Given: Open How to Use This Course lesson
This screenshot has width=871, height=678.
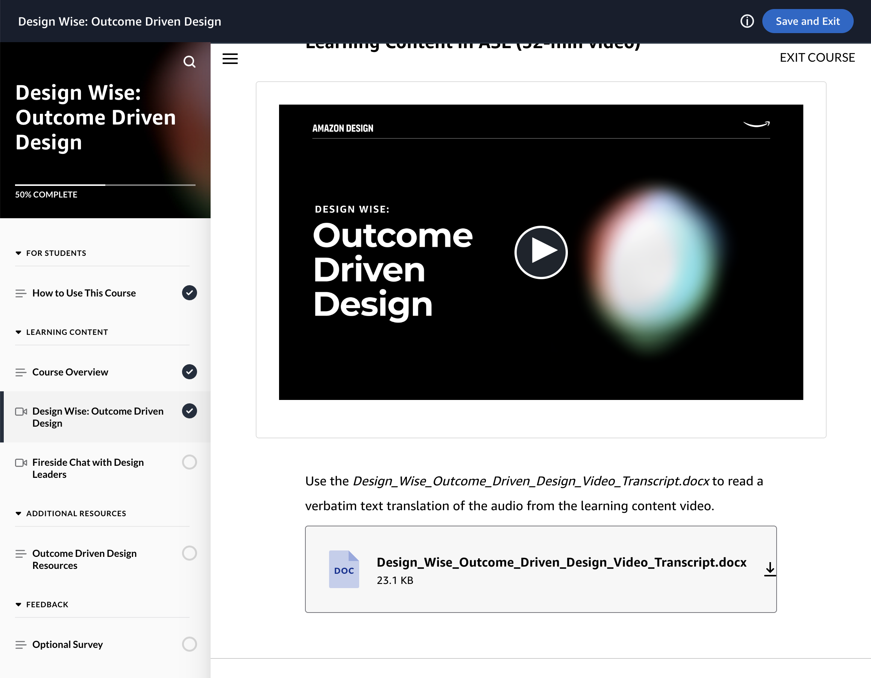Looking at the screenshot, I should 84,293.
